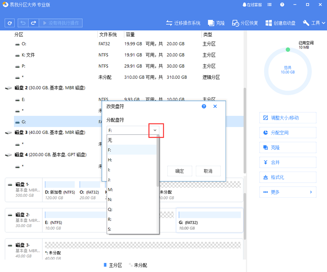The width and height of the screenshot is (327, 272).
Task: Click the undo operation arrow icon
Action: [23, 22]
